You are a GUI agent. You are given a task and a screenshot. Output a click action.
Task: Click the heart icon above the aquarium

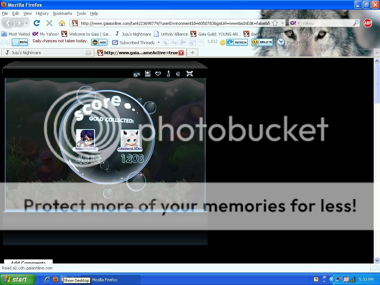coord(158,73)
